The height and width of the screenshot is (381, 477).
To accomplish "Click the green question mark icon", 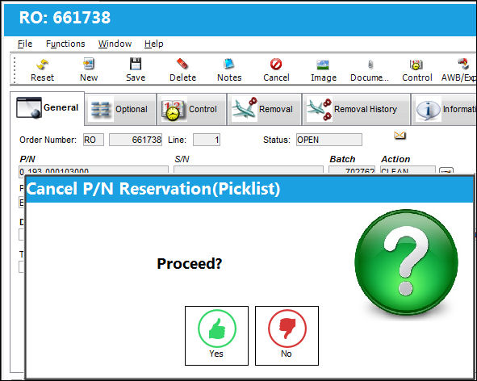I will [x=406, y=262].
